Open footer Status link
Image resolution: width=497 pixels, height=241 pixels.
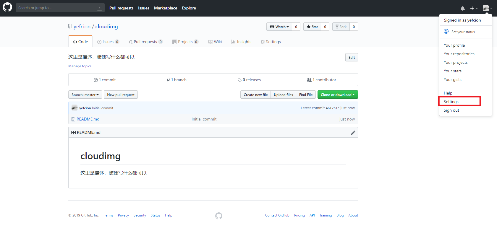tap(156, 215)
